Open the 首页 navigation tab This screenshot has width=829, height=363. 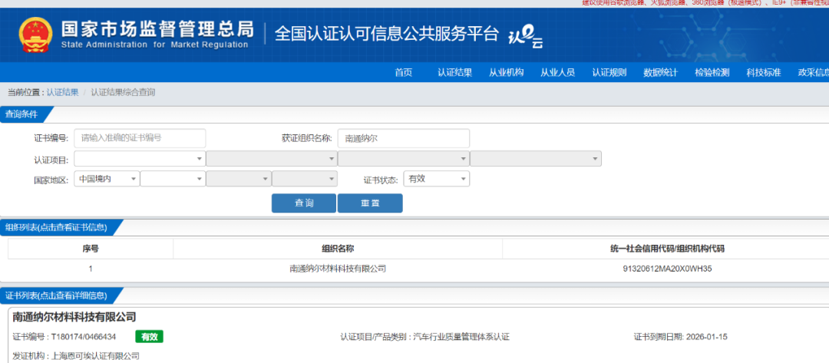403,72
